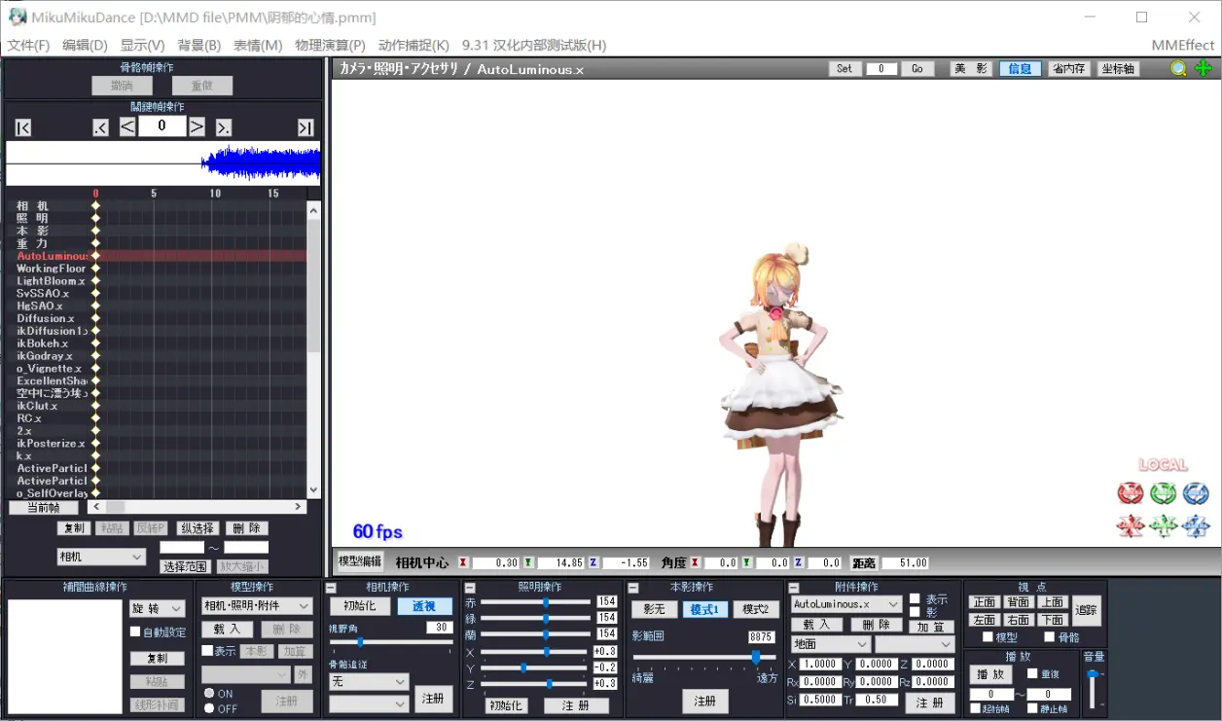1222x721 pixels.
Task: Toggle 自動設定 checkbox in interpolation panel
Action: click(135, 632)
